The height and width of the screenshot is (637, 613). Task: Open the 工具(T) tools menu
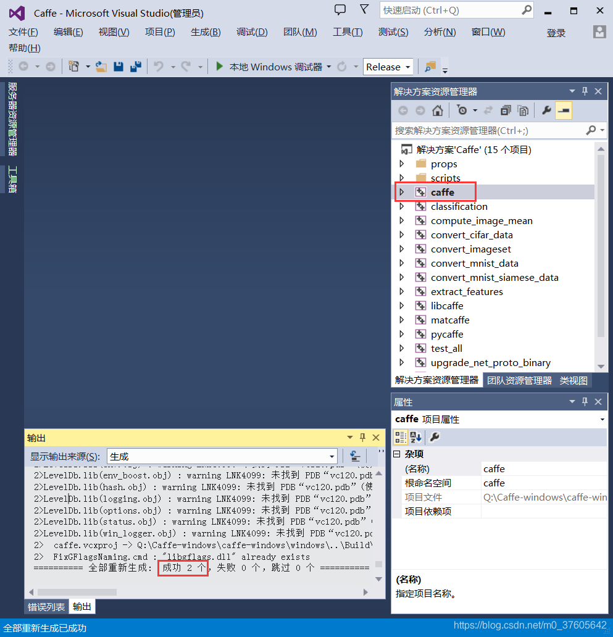pos(348,32)
